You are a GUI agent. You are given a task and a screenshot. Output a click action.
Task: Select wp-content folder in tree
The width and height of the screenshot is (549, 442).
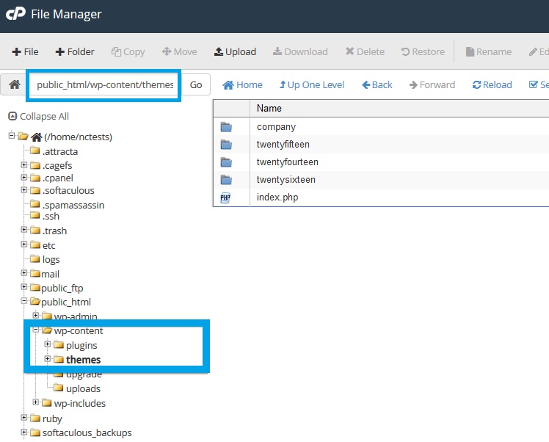[79, 331]
